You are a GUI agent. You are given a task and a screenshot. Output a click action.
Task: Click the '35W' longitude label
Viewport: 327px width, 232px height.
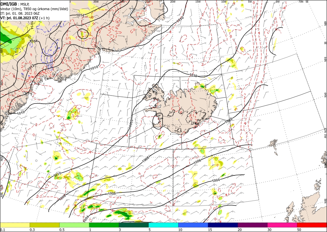point(96,2)
